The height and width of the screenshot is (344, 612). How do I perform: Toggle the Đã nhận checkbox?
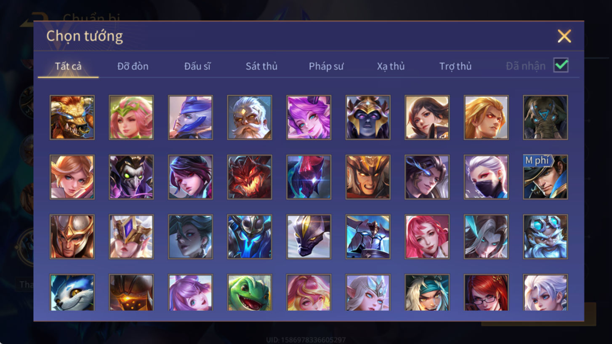coord(561,65)
